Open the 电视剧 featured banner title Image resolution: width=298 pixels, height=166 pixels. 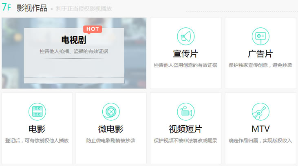point(74,40)
